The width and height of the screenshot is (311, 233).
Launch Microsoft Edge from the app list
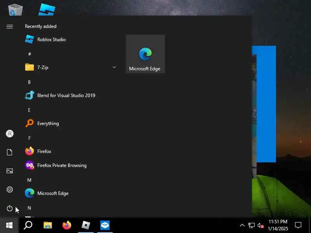(x=70, y=193)
